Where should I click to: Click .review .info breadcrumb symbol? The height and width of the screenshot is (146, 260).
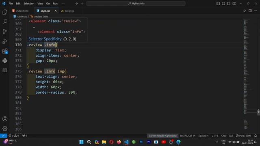(x=39, y=16)
